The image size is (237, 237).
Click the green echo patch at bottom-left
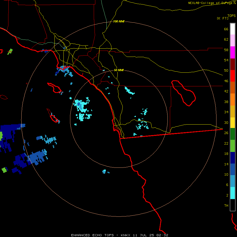(x=4, y=170)
